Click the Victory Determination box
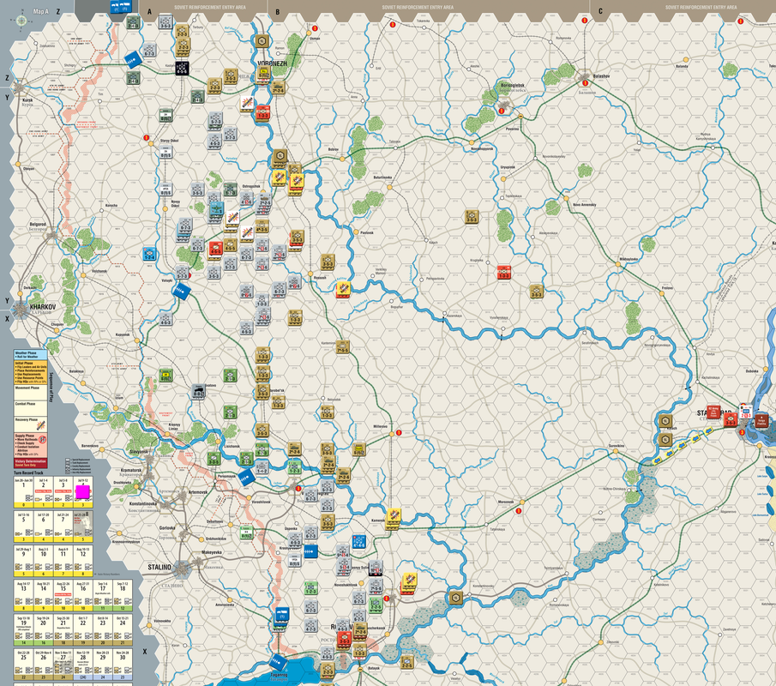Image resolution: width=776 pixels, height=686 pixels. (30, 463)
